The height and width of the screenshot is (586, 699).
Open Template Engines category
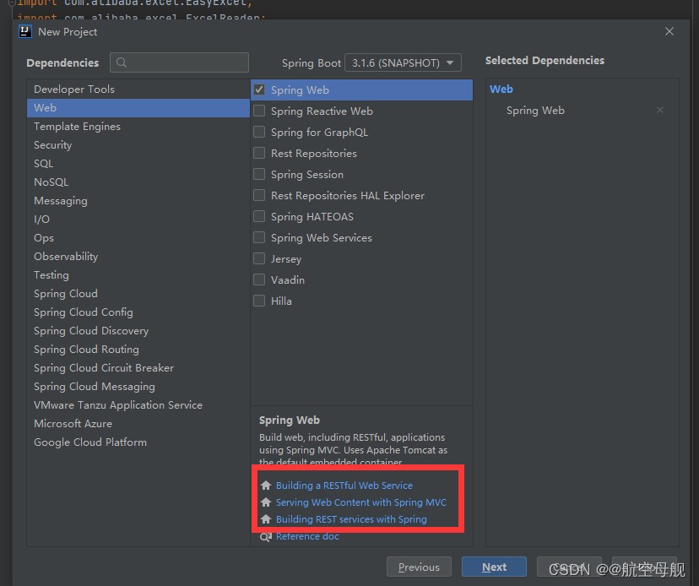pyautogui.click(x=138, y=127)
